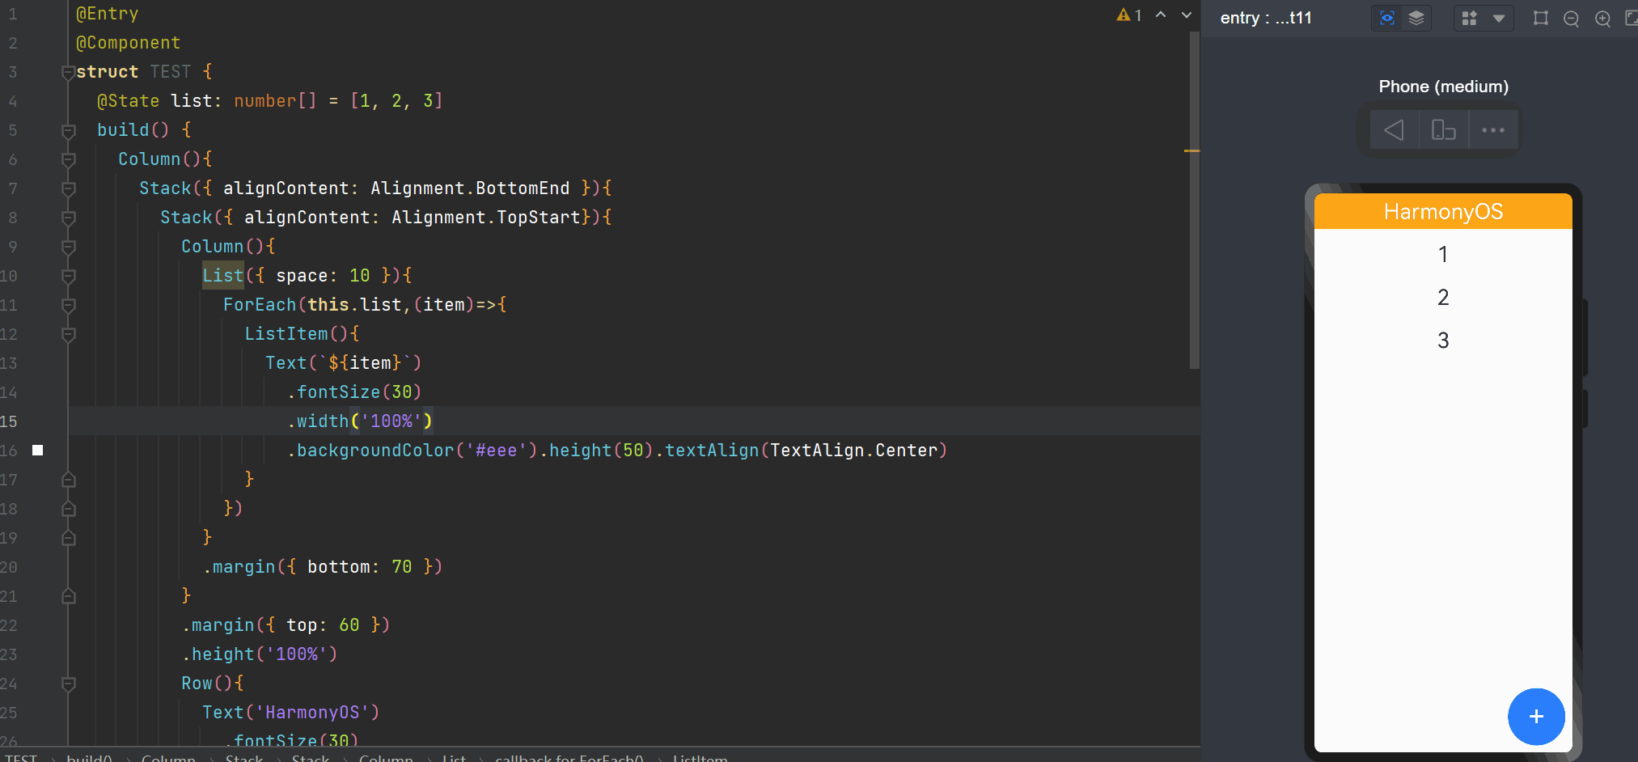Click line number 15 in the gutter
This screenshot has width=1638, height=762.
pos(8,421)
